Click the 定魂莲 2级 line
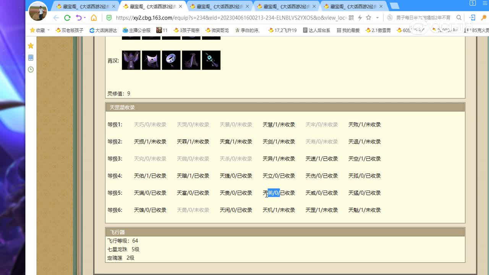 click(121, 258)
